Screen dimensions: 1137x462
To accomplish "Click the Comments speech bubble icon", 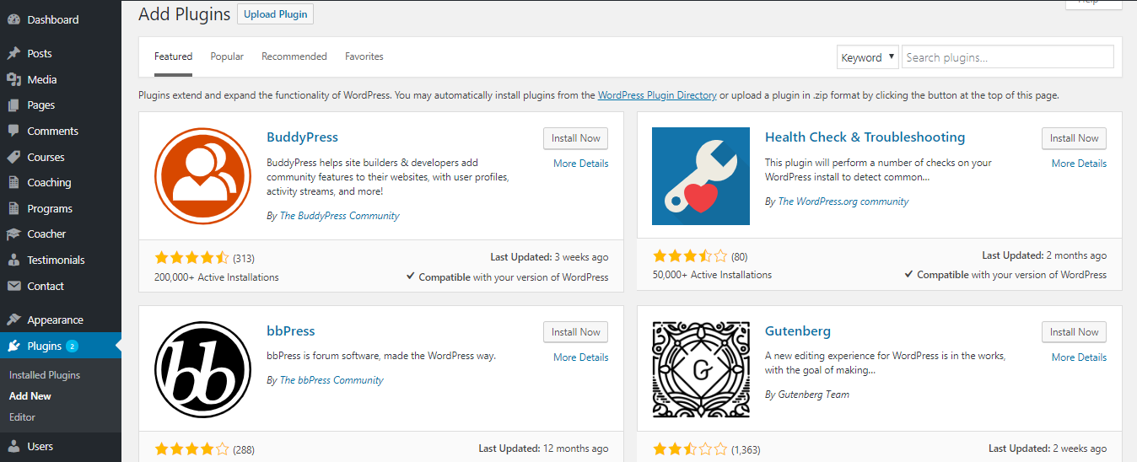I will click(13, 131).
